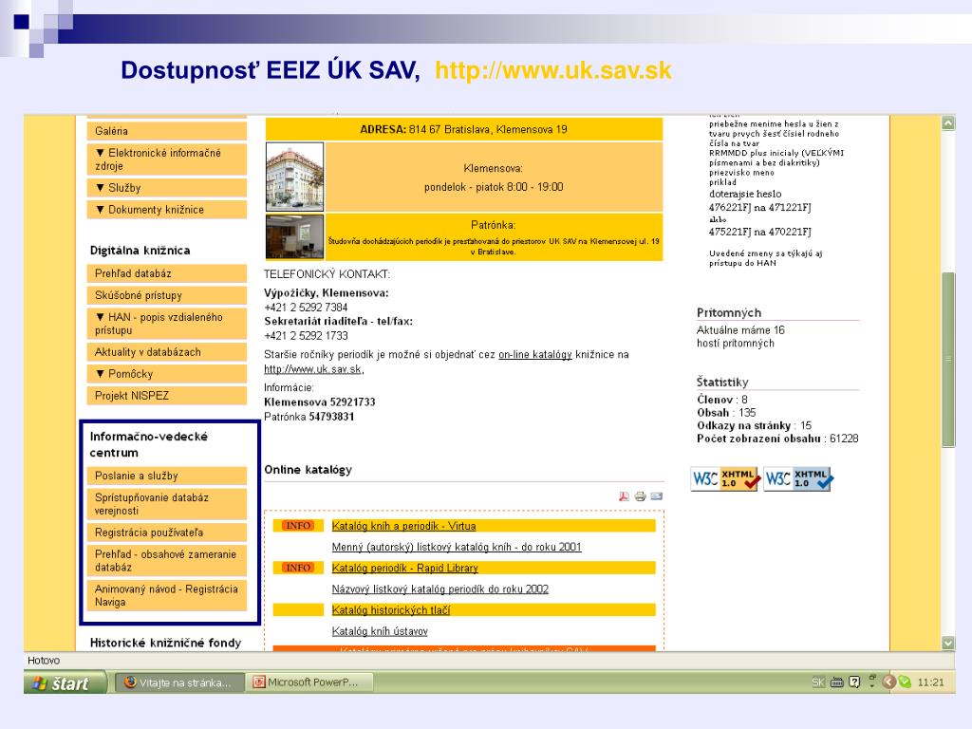Screen dimensions: 972x729
Task: Expand the Pomôcky menu
Action: 167,374
